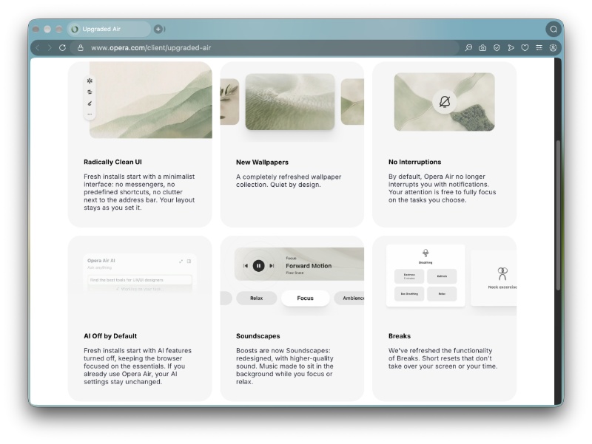The image size is (592, 444).
Task: Reload the page
Action: pos(63,48)
